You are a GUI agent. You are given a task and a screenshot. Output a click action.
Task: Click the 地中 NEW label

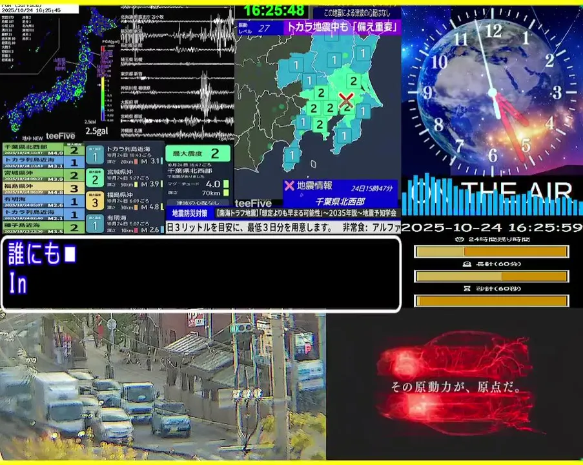[x=33, y=138]
